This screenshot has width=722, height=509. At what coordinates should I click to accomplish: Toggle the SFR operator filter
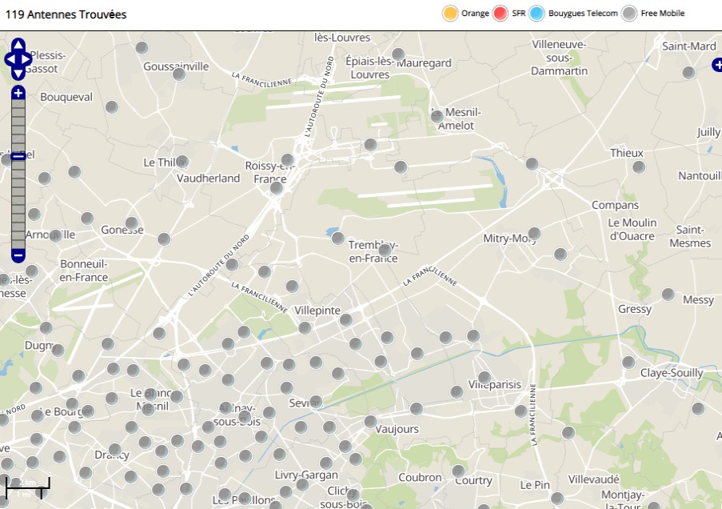click(501, 14)
